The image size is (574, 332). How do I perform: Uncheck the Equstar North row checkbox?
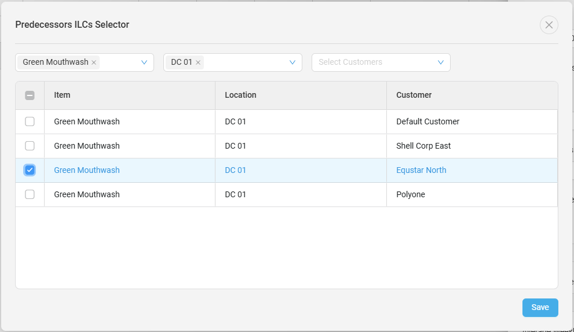click(30, 170)
